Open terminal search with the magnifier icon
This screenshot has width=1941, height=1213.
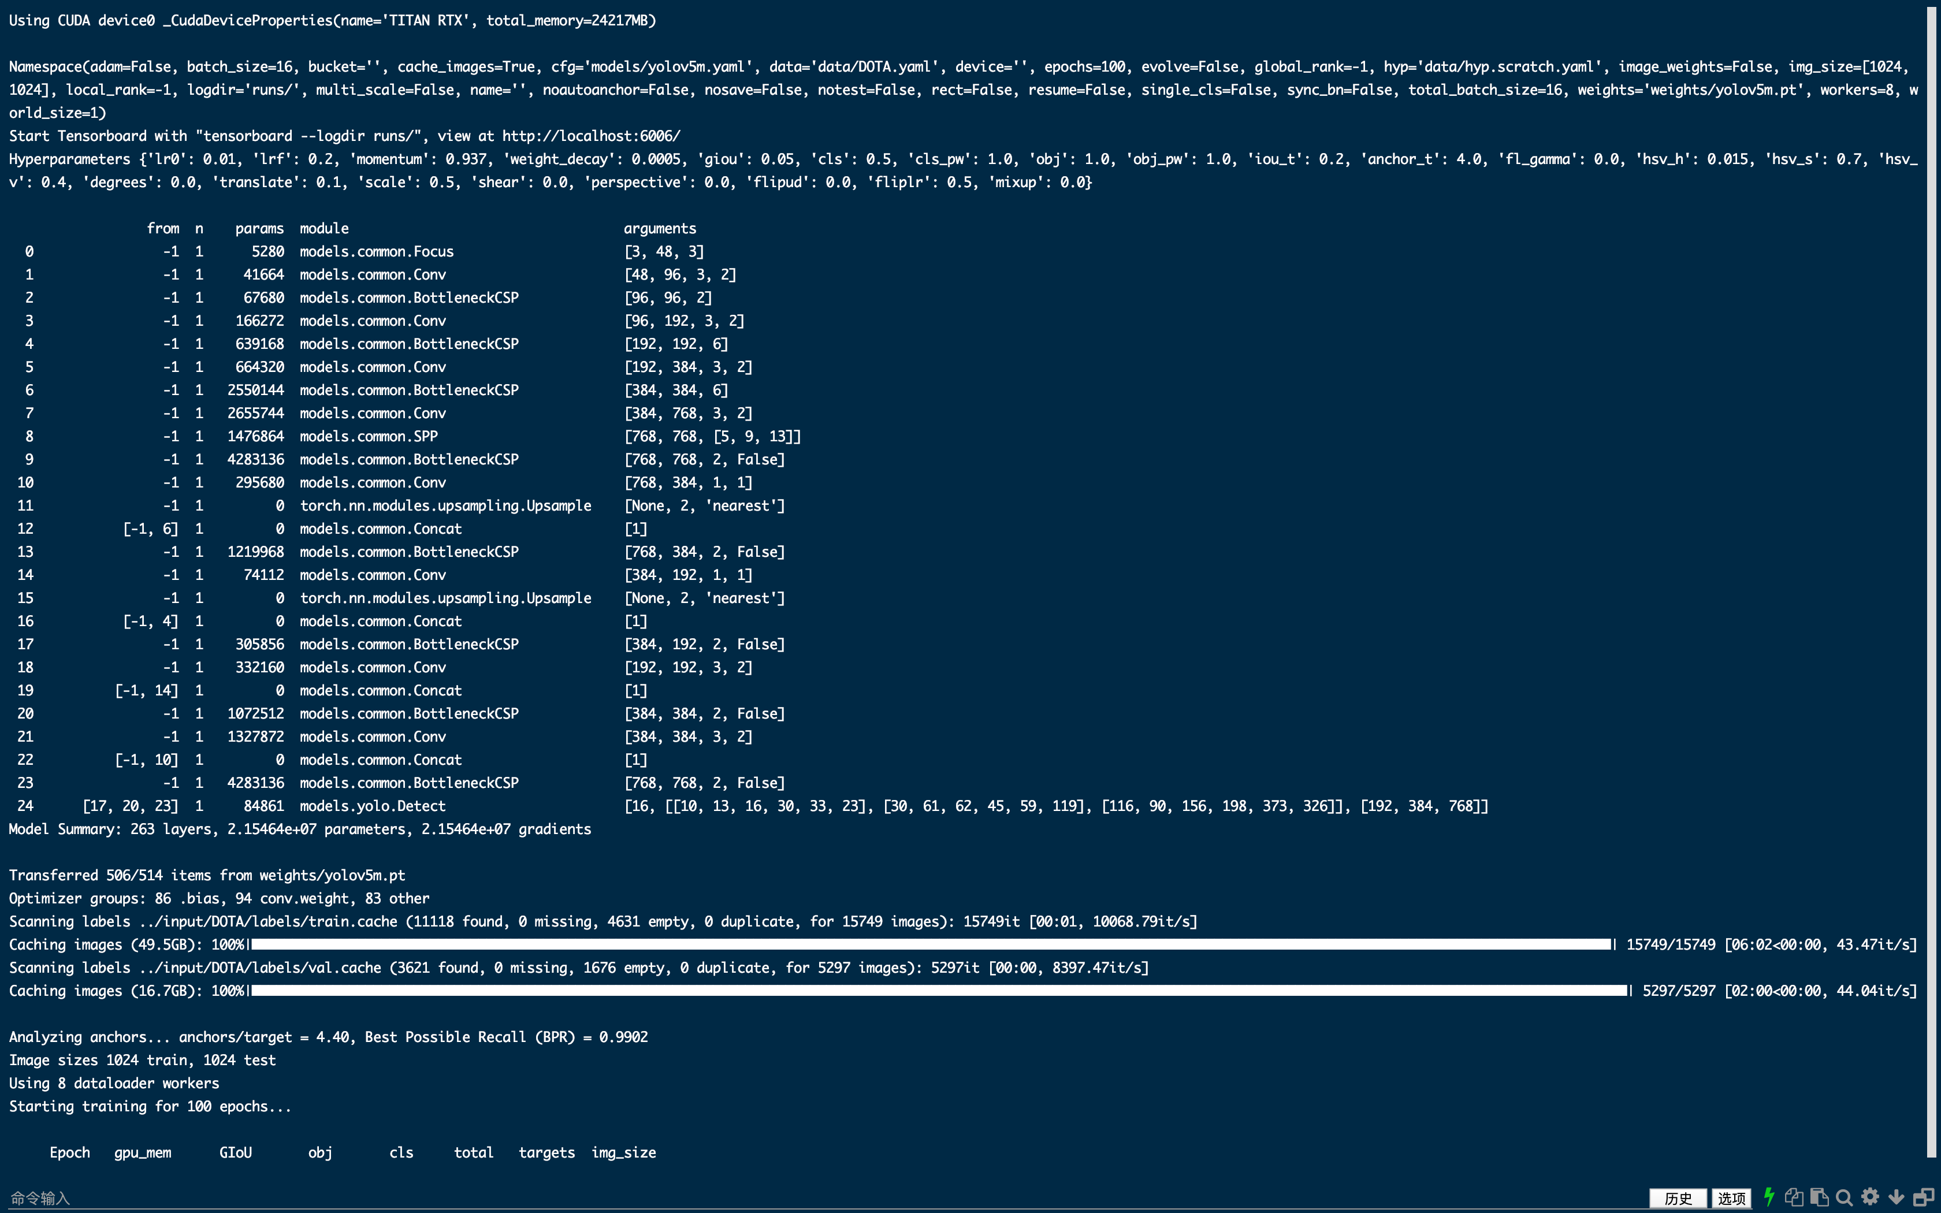coord(1844,1198)
